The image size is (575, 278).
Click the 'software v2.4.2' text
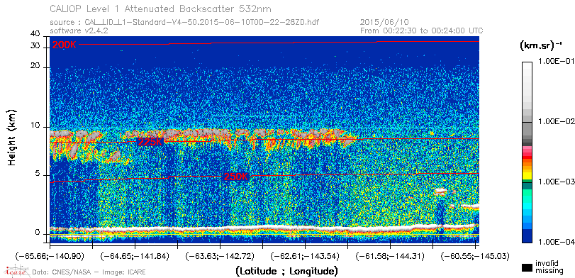pos(79,30)
